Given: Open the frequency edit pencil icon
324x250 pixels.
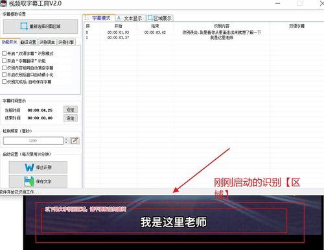Looking at the screenshot, I should coord(75,141).
